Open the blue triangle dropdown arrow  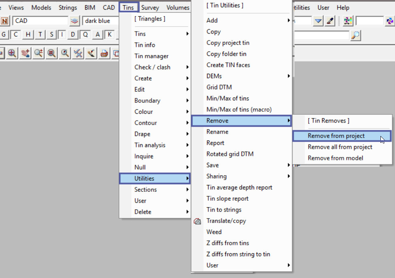(318, 21)
